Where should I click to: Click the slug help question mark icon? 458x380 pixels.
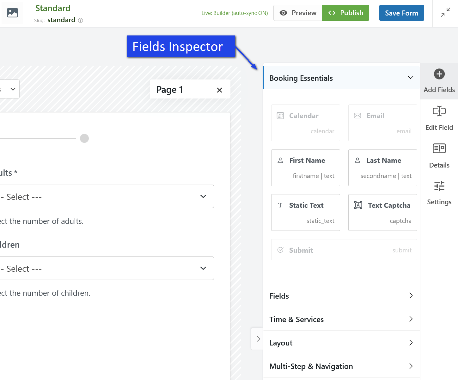click(81, 21)
